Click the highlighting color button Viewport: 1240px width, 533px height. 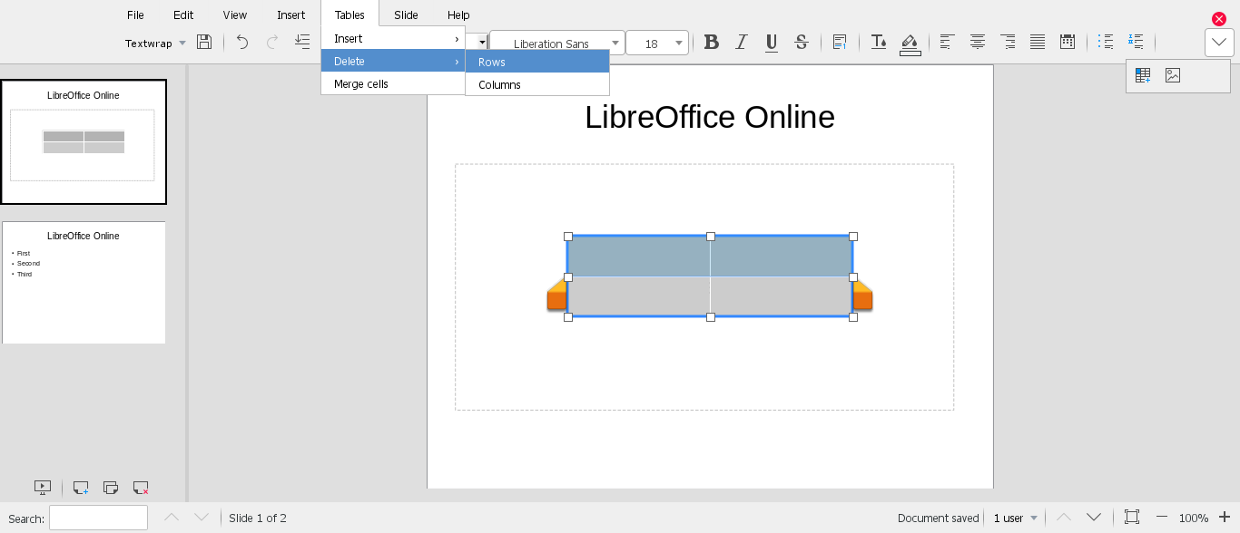[x=910, y=43]
